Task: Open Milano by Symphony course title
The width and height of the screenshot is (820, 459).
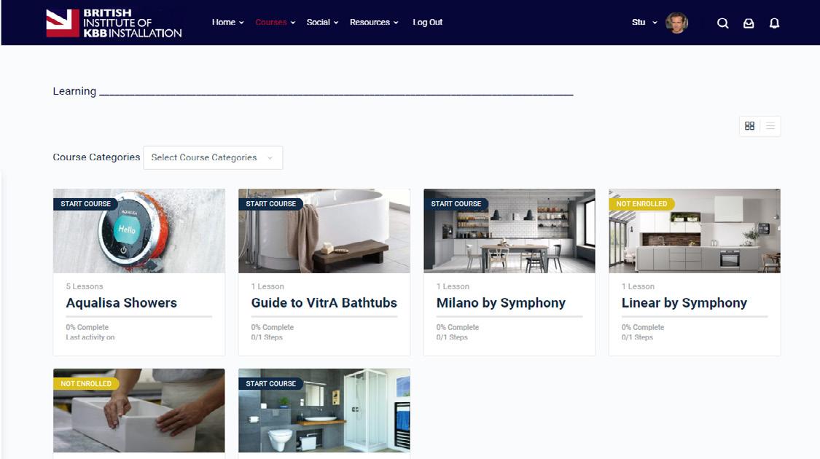Action: pos(501,302)
